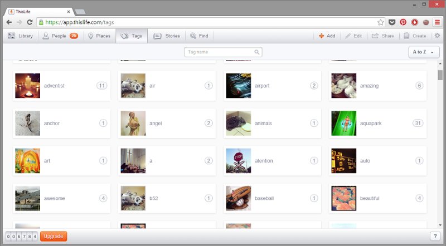The width and height of the screenshot is (446, 246).
Task: Open the auto tag thumbnail
Action: [x=343, y=161]
